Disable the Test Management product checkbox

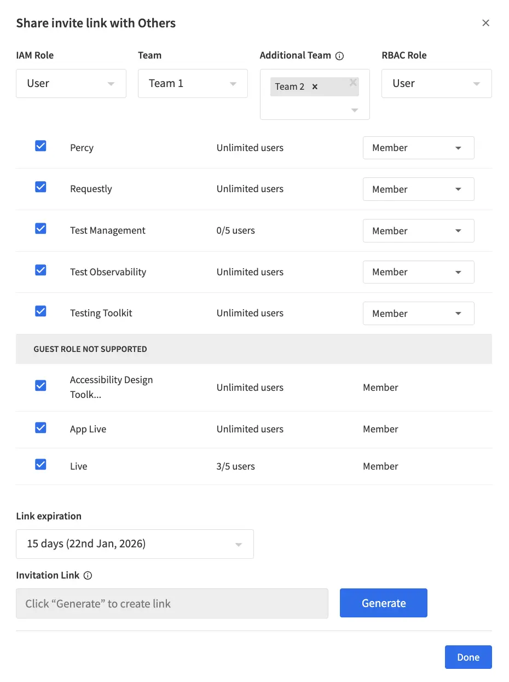41,228
